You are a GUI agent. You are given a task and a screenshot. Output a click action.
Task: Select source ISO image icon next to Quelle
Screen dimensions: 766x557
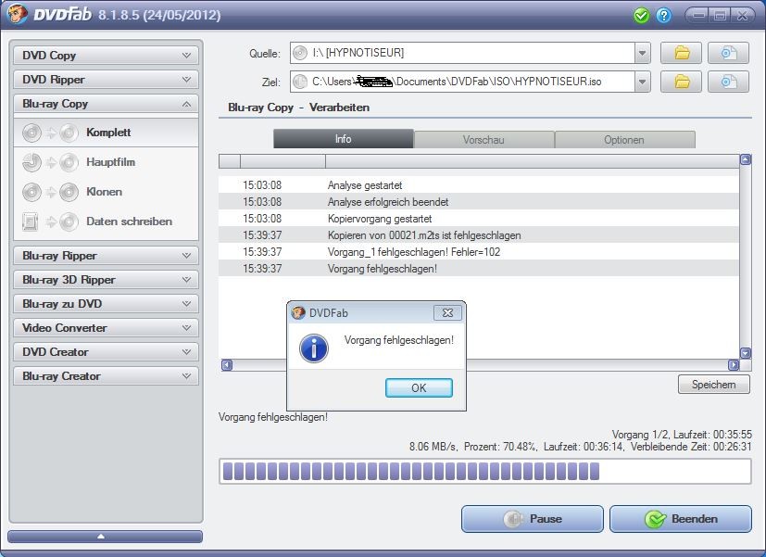pyautogui.click(x=728, y=53)
